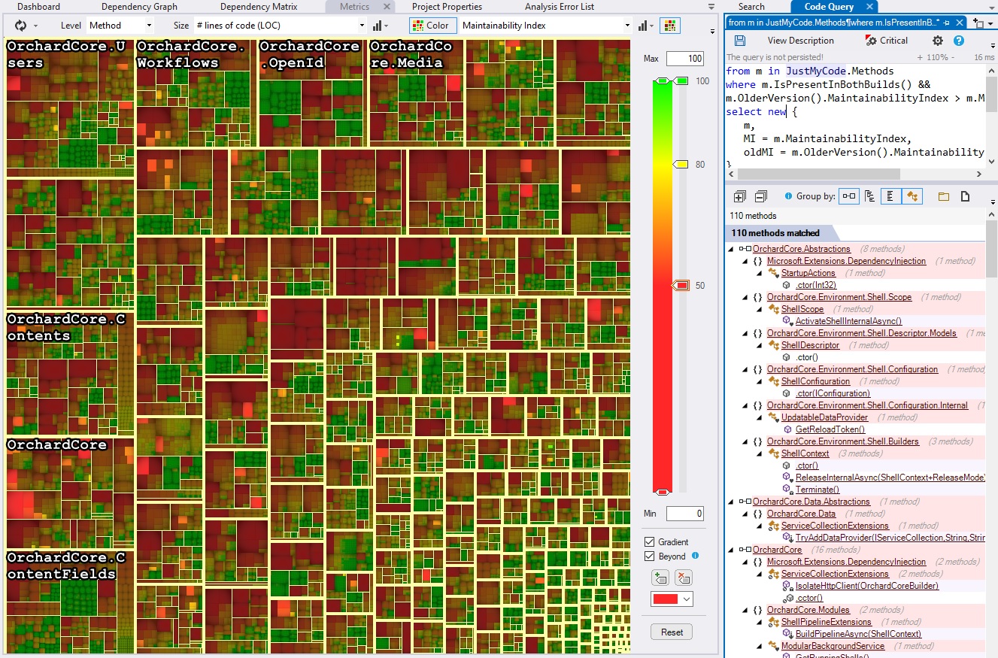Decrease query editor zoom with minus
Screen dimensions: 998x658
[954, 57]
